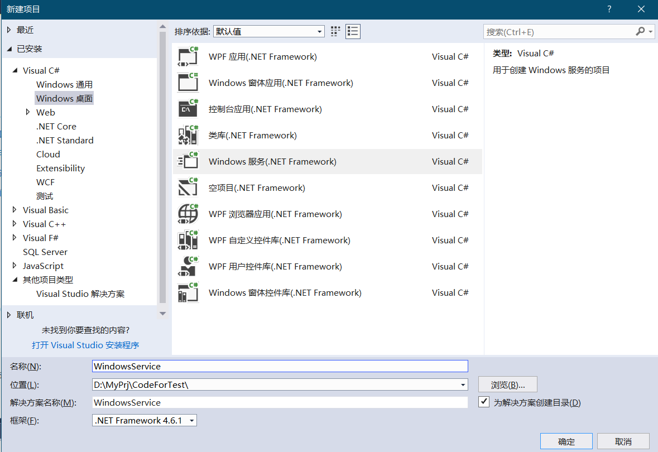Select Windows 窗体控件库(.NET Framework) text
The image size is (658, 452).
point(285,292)
